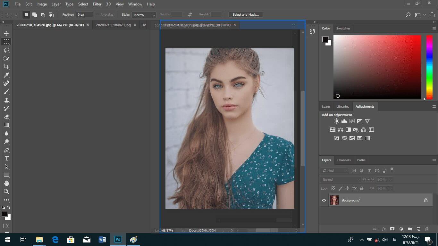This screenshot has width=438, height=246.
Task: Toggle Quick Mask mode
Action: click(6, 226)
